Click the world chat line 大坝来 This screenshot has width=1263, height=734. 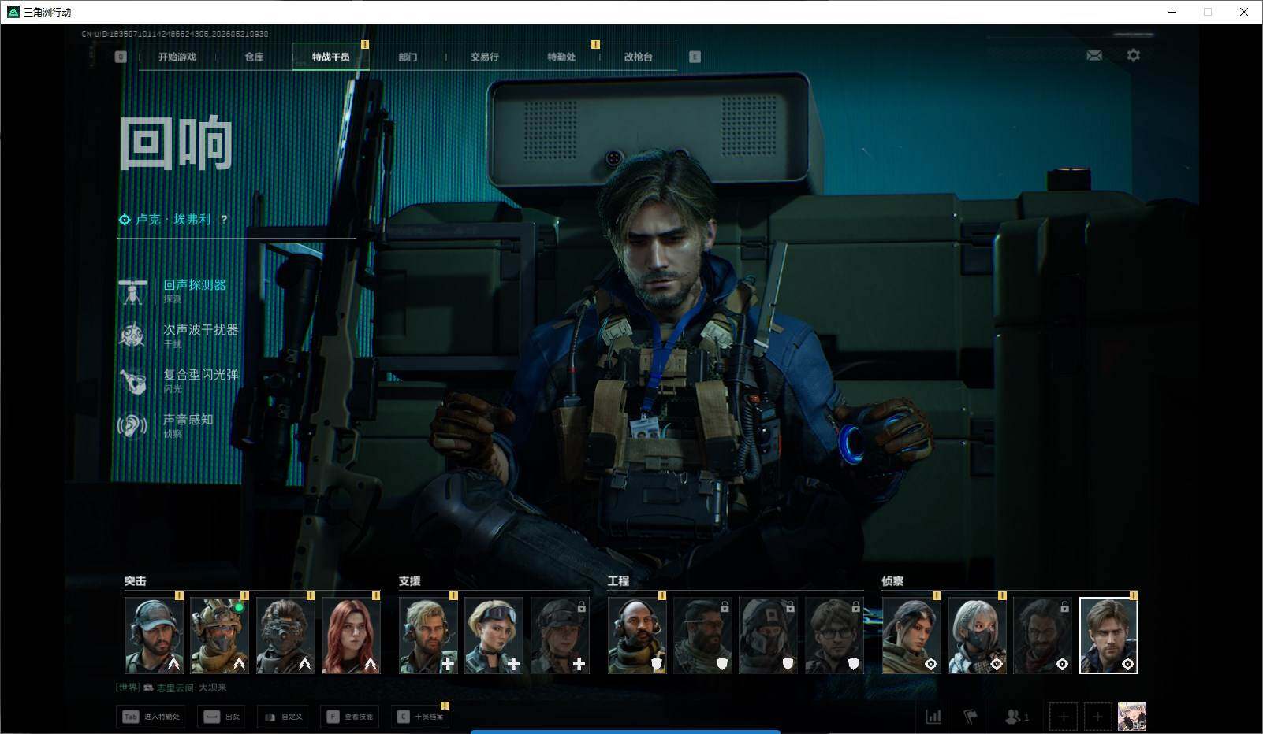pos(172,688)
